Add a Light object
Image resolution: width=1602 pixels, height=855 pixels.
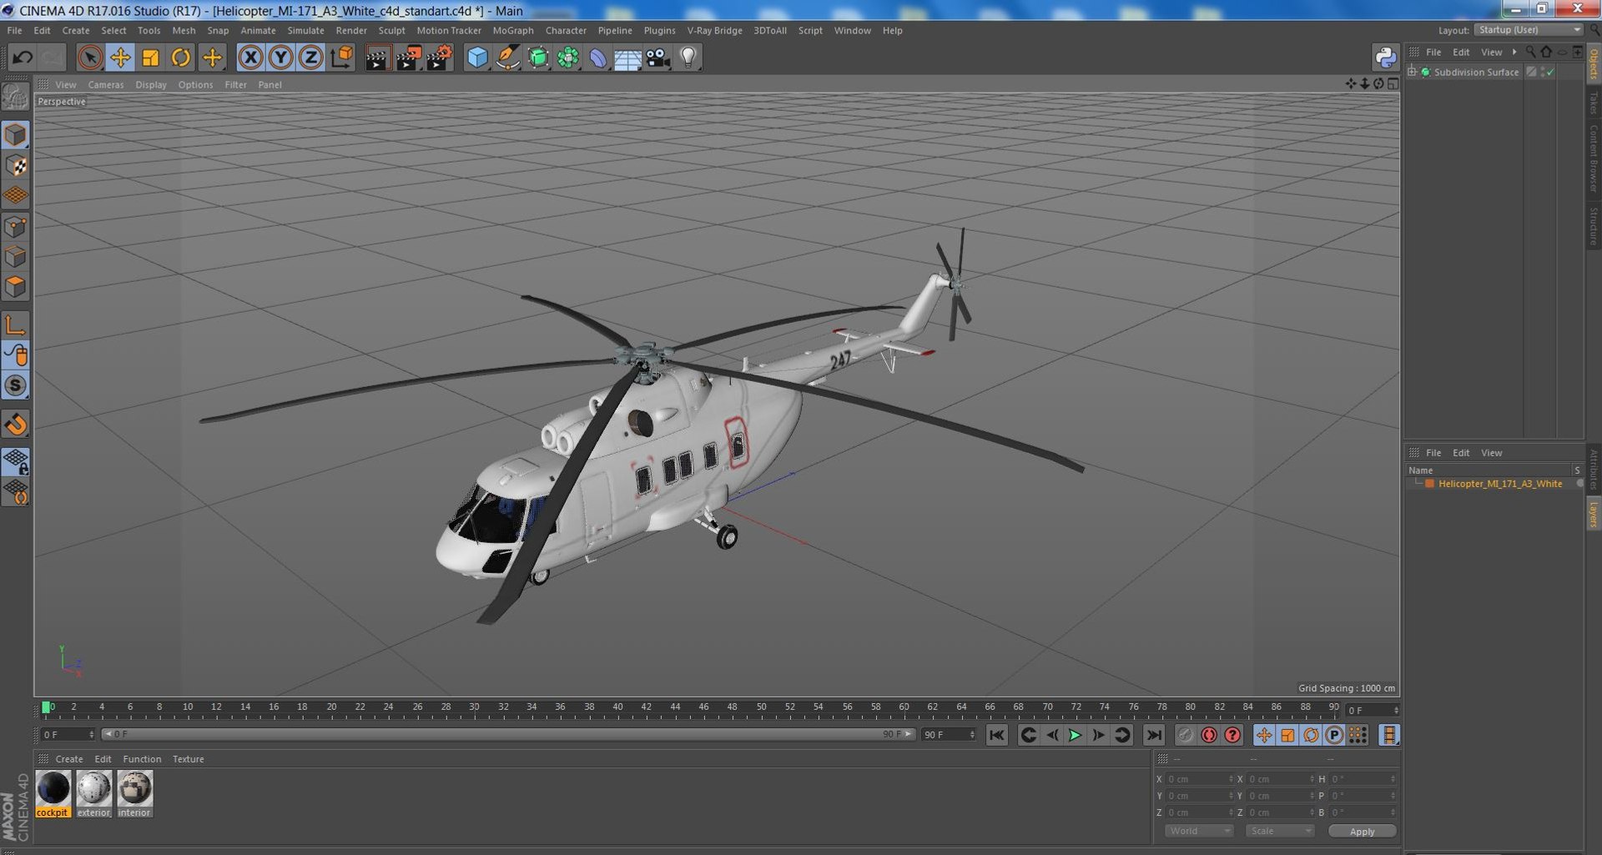688,58
